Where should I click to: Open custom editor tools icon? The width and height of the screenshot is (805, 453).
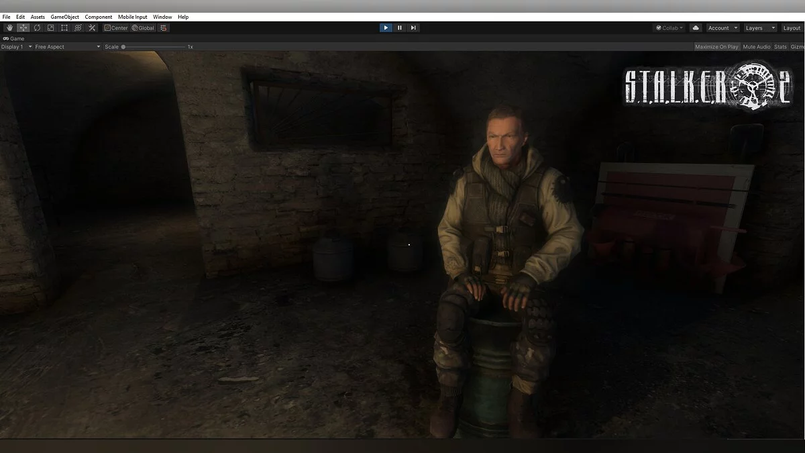92,28
